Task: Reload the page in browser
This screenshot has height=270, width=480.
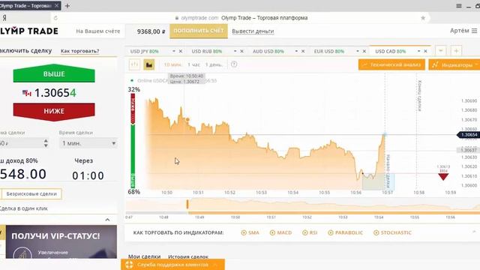Action: tap(55, 18)
